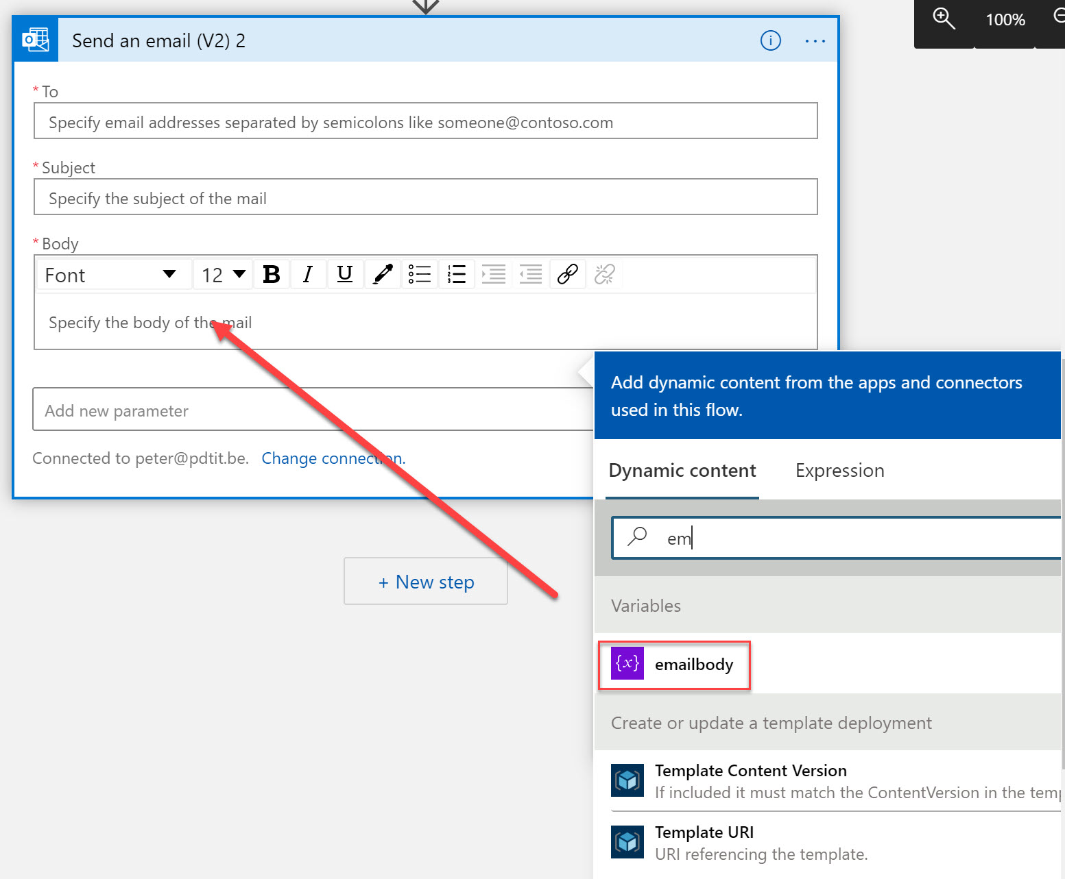Toggle underline formatting in body toolbar
This screenshot has height=879, width=1065.
345,275
